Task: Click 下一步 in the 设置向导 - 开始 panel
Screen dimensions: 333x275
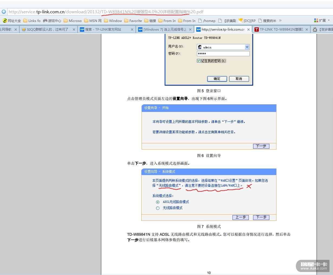Action: (x=261, y=146)
